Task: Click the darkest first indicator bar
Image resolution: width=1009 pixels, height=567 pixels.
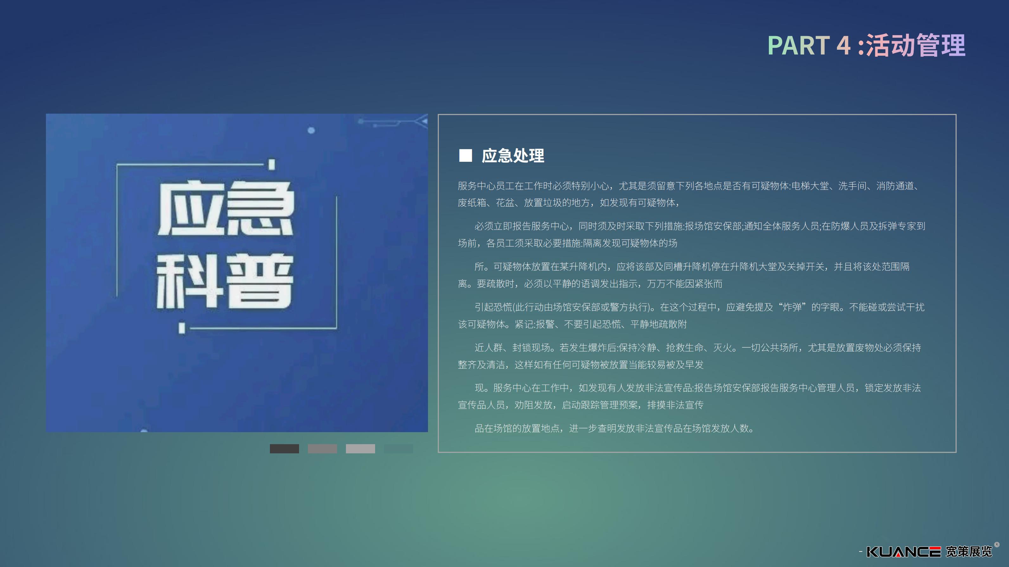Action: pos(284,448)
